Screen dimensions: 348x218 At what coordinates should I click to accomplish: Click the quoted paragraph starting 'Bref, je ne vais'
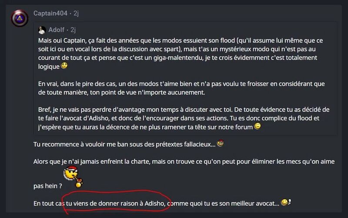(x=184, y=118)
